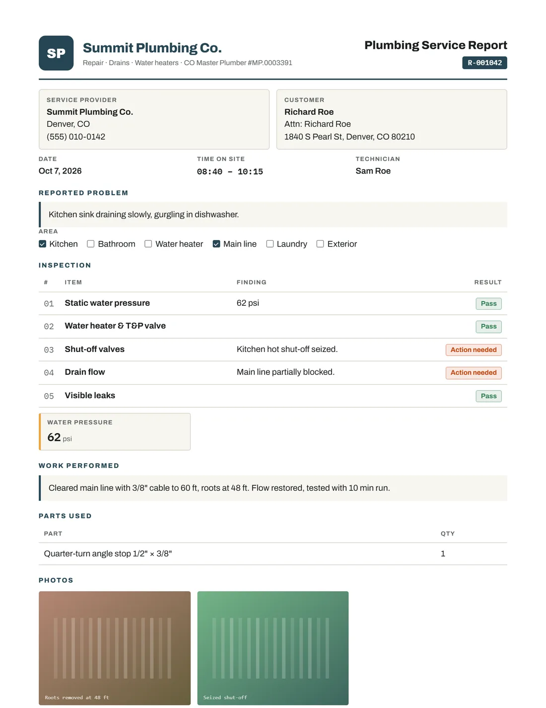The image size is (546, 708).
Task: Click the REPORTED PROBLEM section heading
Action: click(x=83, y=193)
